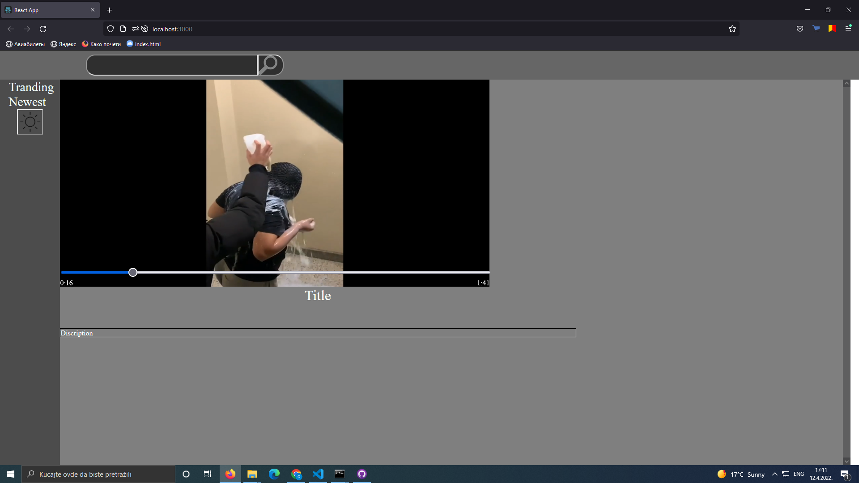Expand hidden system tray icons
859x483 pixels.
tap(775, 474)
